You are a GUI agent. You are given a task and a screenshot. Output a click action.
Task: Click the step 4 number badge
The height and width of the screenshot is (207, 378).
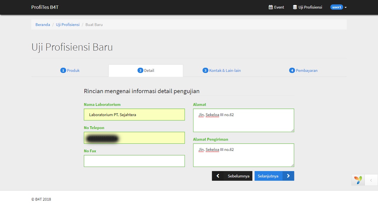[292, 70]
